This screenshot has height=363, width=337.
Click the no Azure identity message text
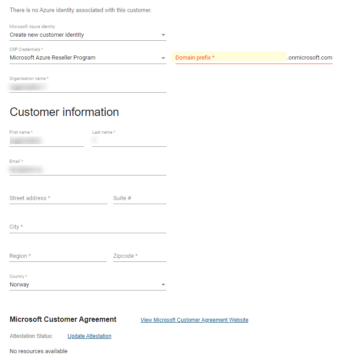81,10
